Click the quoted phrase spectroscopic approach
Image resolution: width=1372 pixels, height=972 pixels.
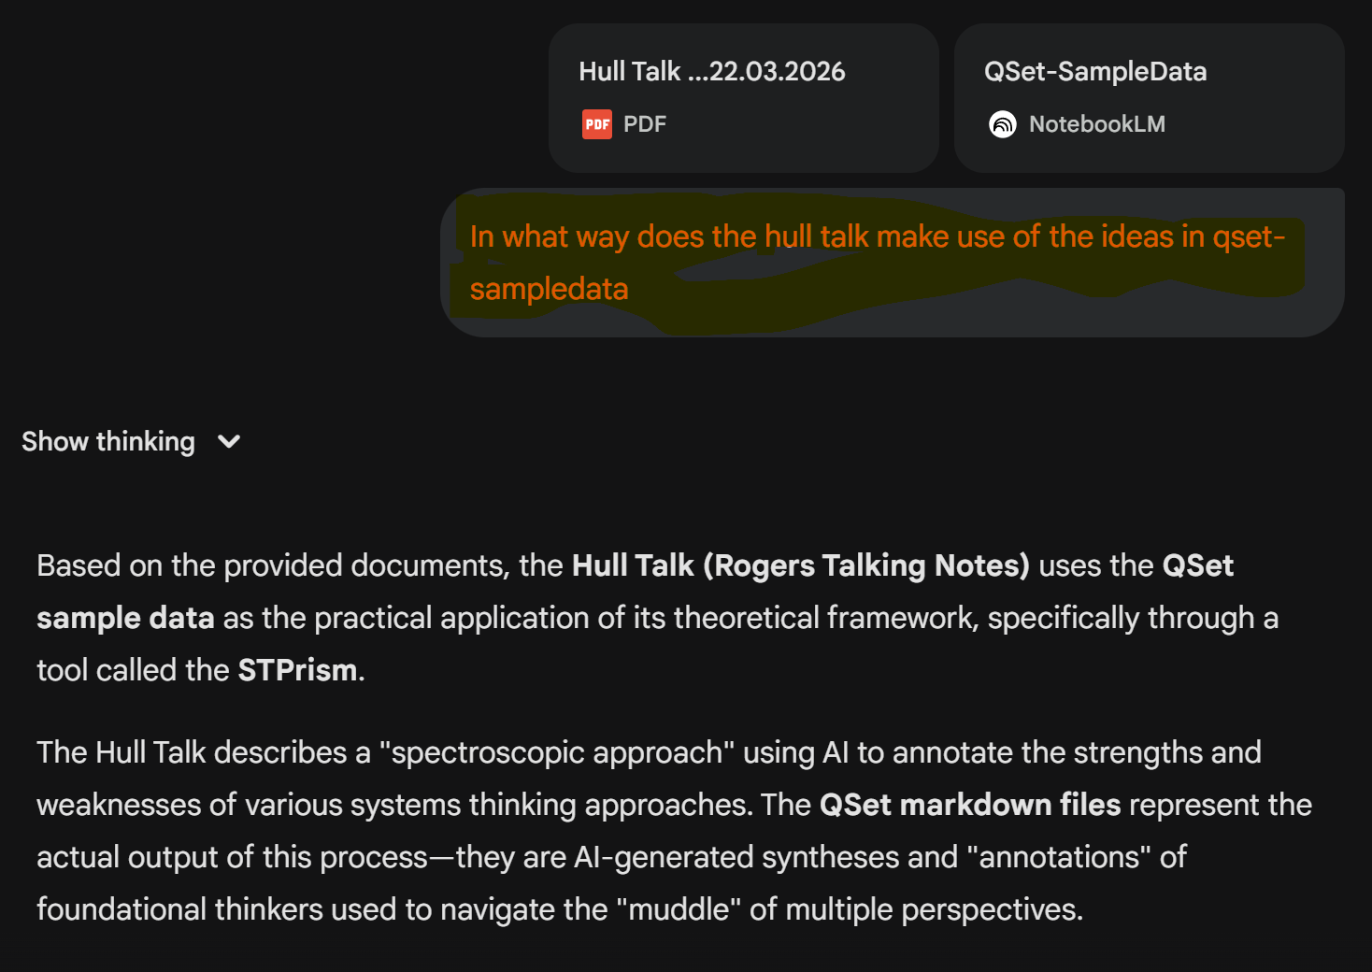(x=557, y=752)
